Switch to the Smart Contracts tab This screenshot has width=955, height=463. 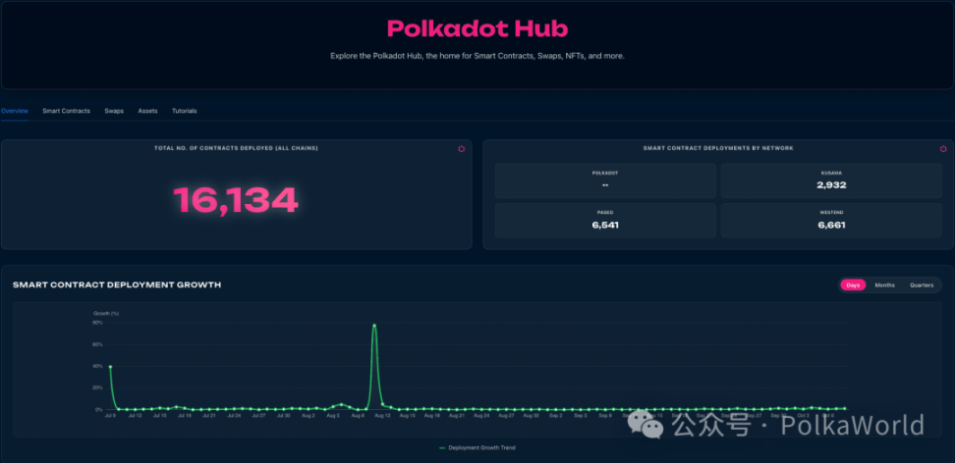pos(67,111)
